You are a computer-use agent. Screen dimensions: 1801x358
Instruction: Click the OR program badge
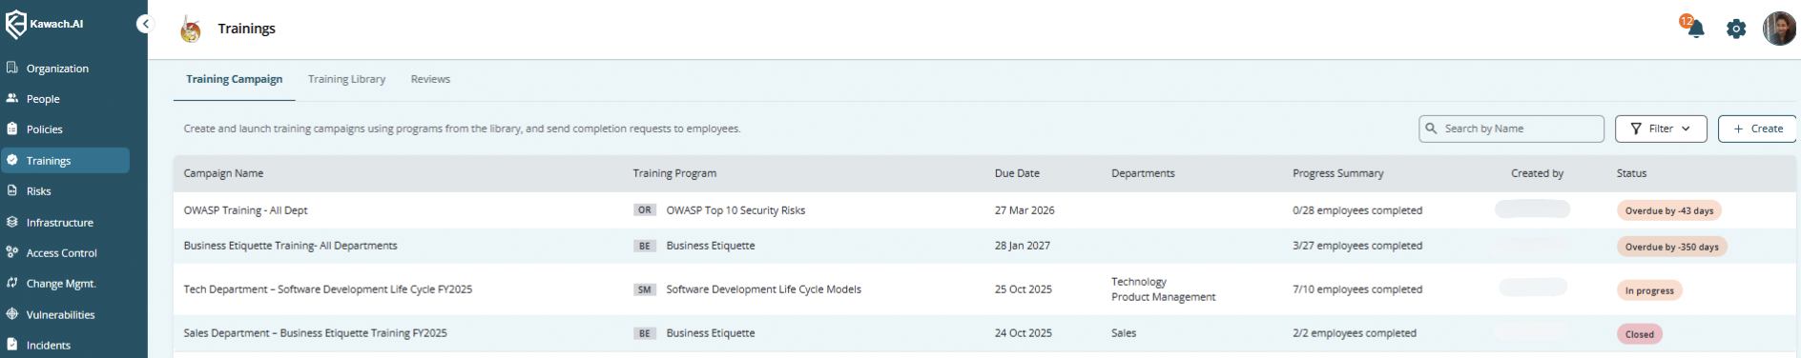pyautogui.click(x=645, y=210)
